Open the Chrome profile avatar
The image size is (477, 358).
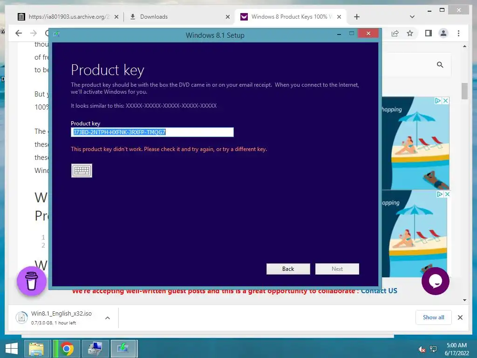pos(443,33)
